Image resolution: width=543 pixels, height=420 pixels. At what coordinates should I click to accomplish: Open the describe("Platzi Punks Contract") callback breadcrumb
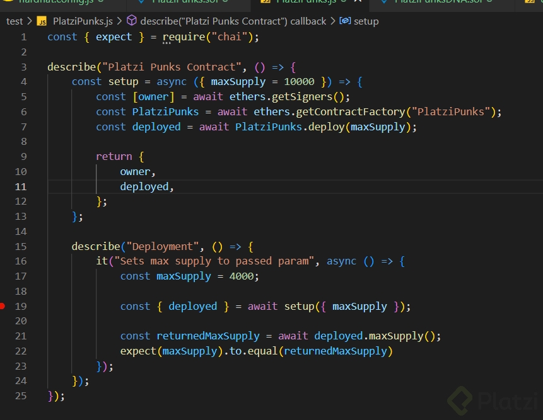pyautogui.click(x=233, y=21)
